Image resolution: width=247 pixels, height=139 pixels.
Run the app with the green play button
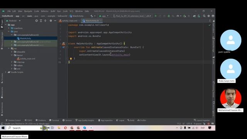click(x=156, y=16)
